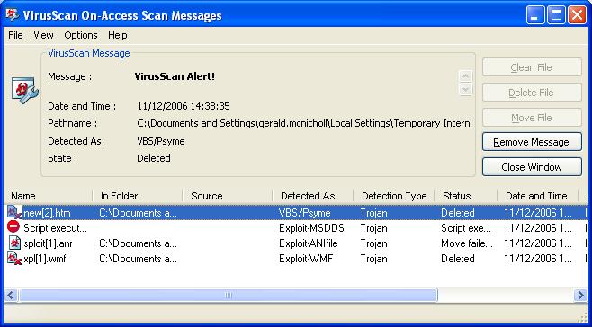Sort by the Source column header
The height and width of the screenshot is (327, 592).
tap(228, 196)
